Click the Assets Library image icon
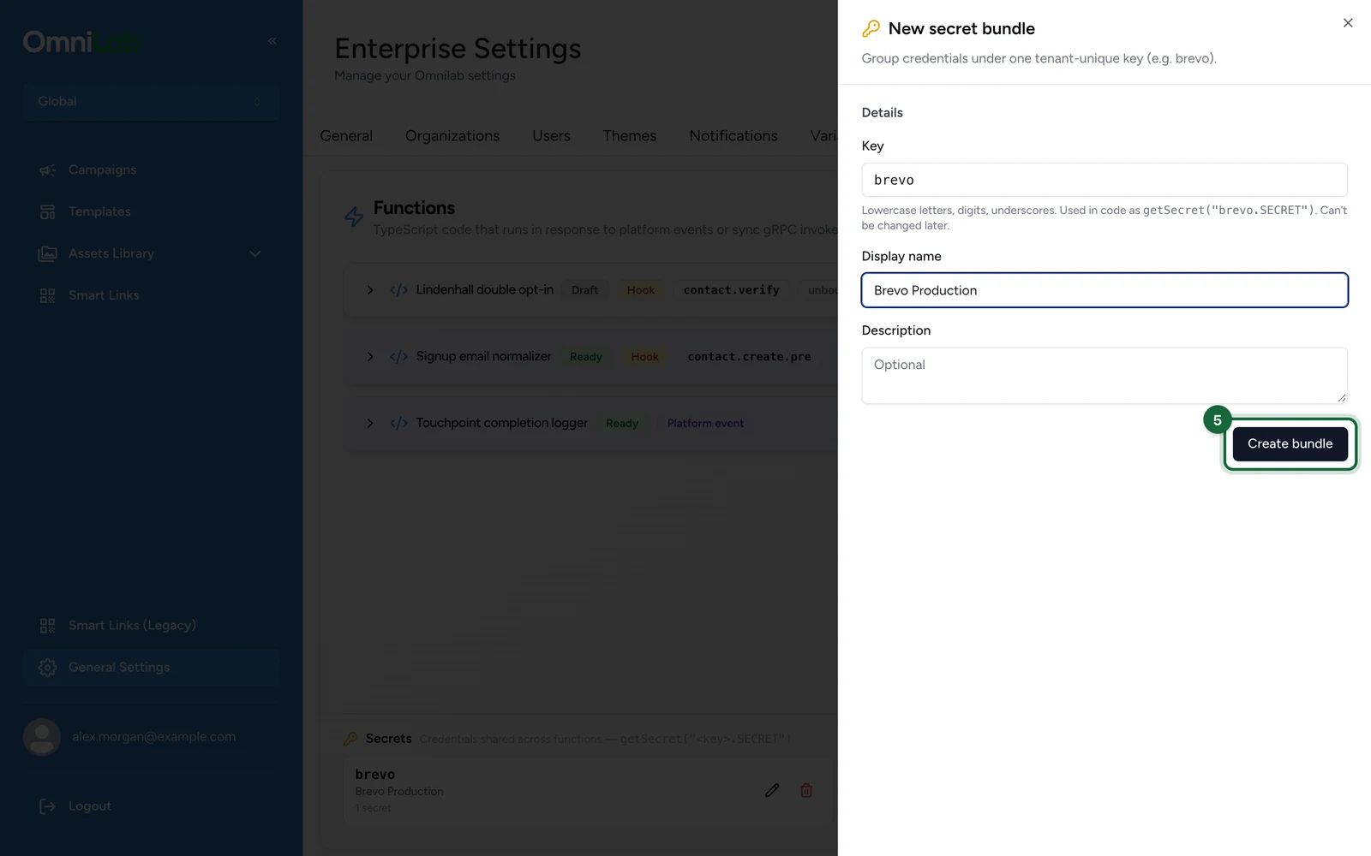Viewport: 1371px width, 856px height. 47,253
